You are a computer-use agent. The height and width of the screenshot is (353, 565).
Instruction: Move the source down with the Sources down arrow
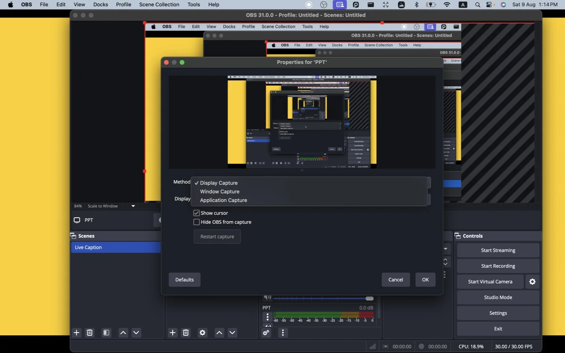[232, 333]
